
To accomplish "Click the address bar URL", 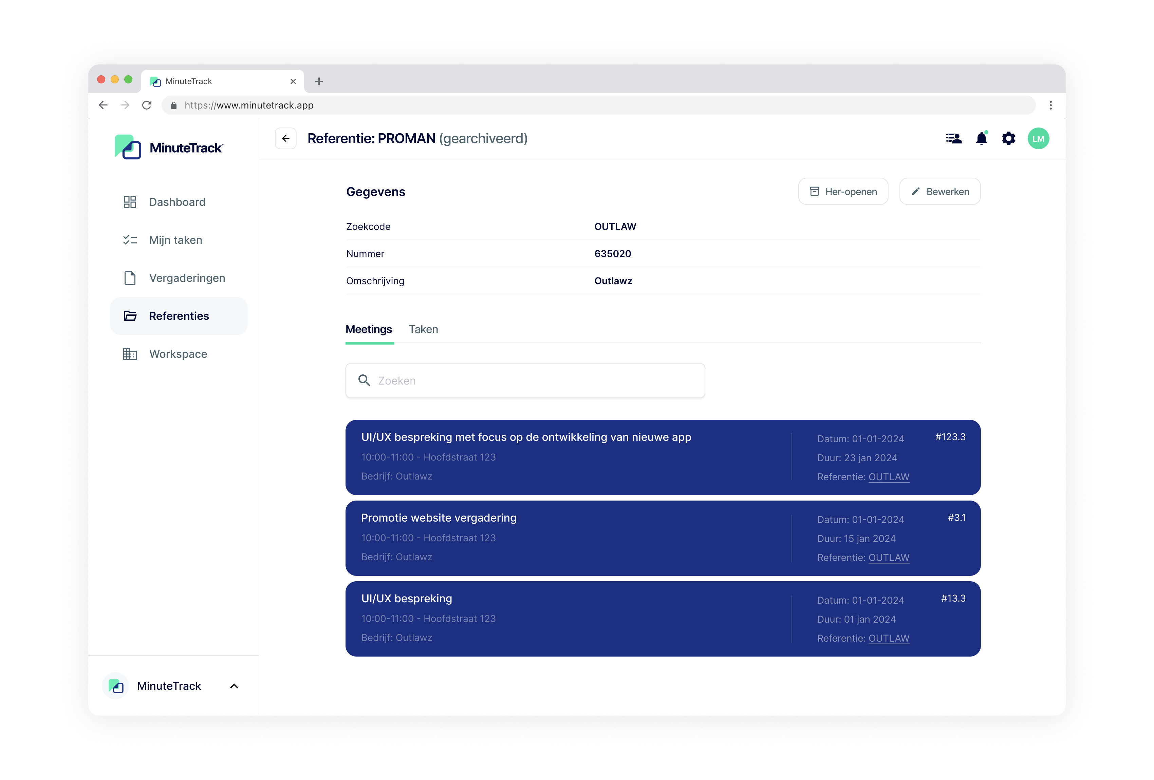I will [x=249, y=105].
